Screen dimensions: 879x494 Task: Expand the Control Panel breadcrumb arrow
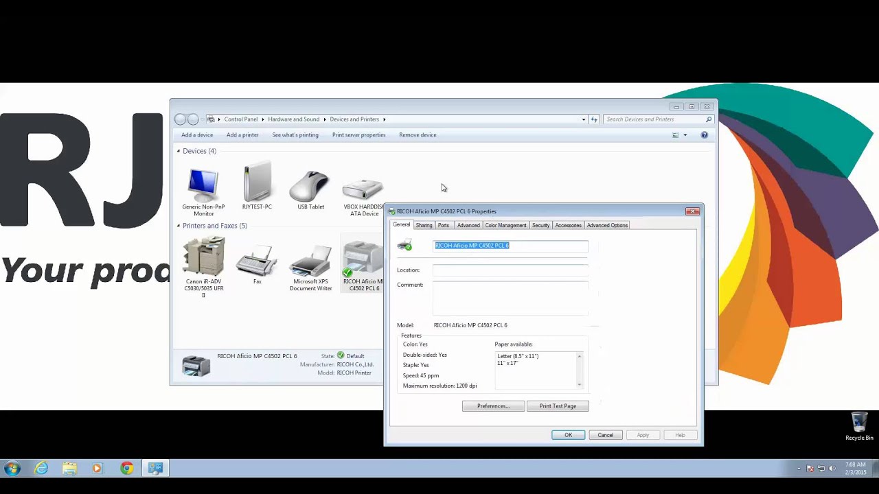[x=263, y=119]
